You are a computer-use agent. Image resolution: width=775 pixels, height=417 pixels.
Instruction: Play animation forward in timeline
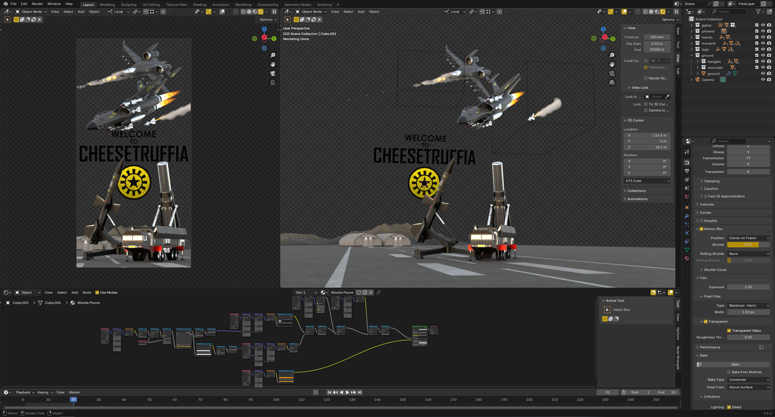point(348,392)
